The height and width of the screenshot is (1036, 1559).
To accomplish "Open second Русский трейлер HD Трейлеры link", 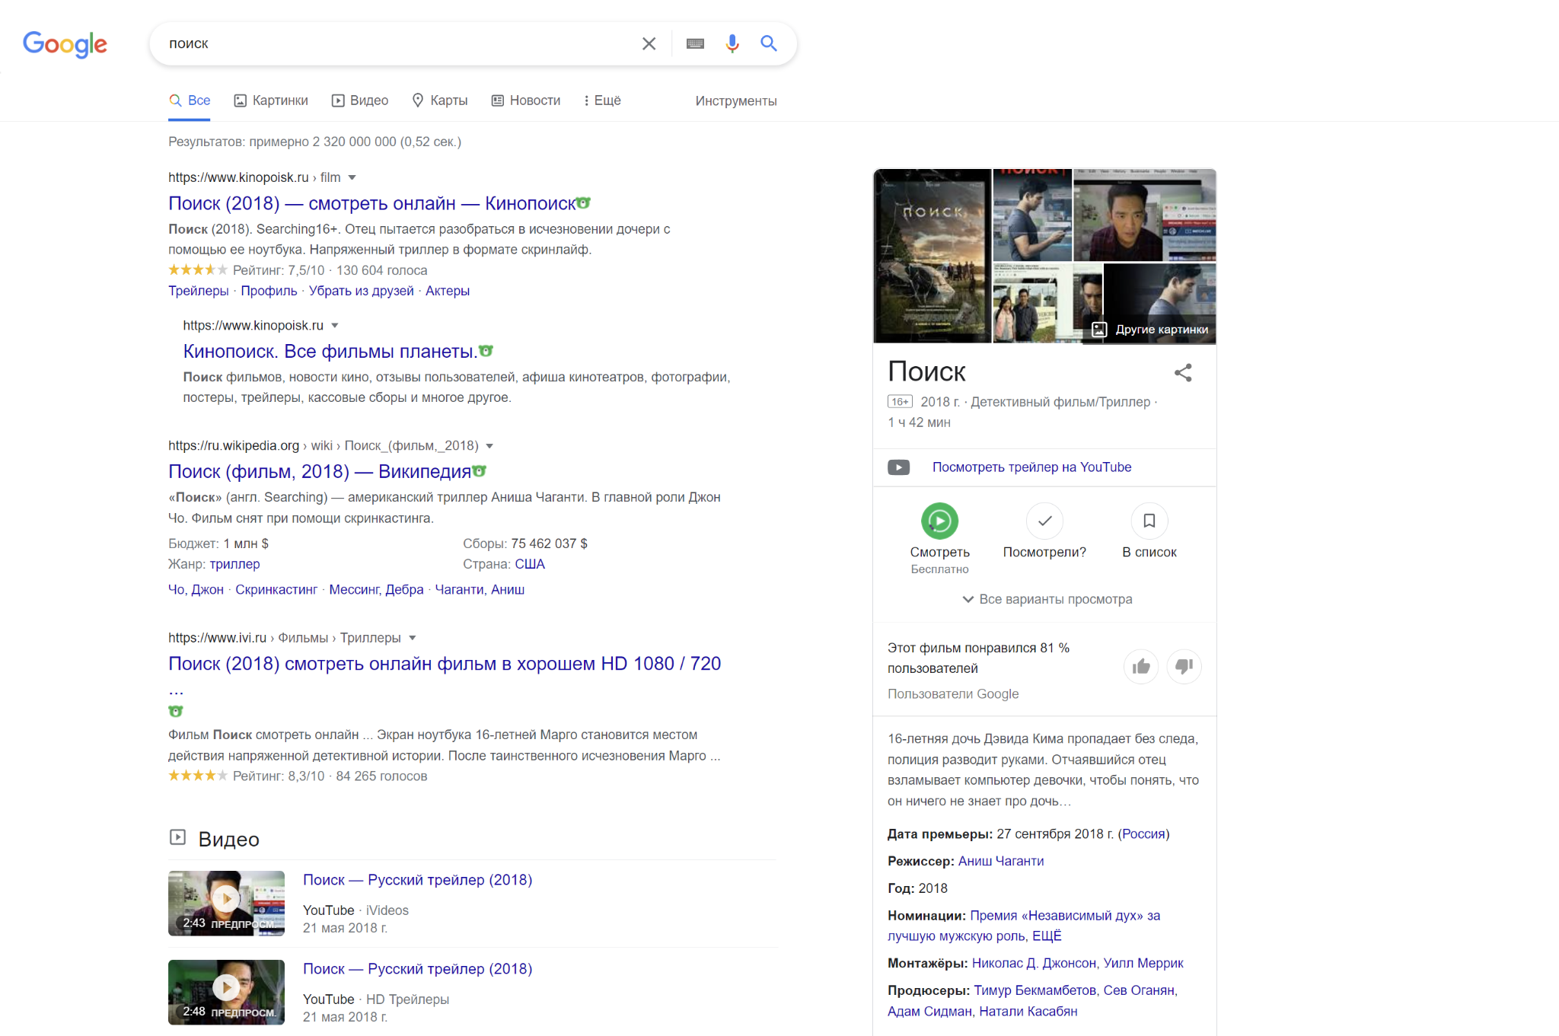I will click(418, 969).
